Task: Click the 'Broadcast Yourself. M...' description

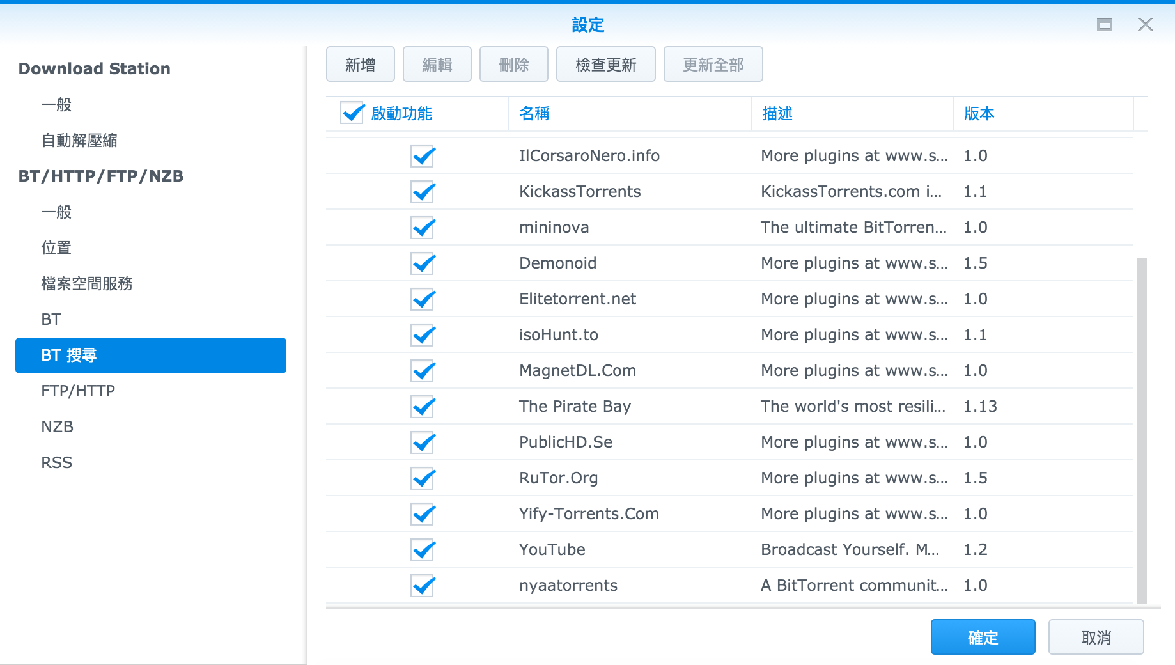Action: pos(850,550)
